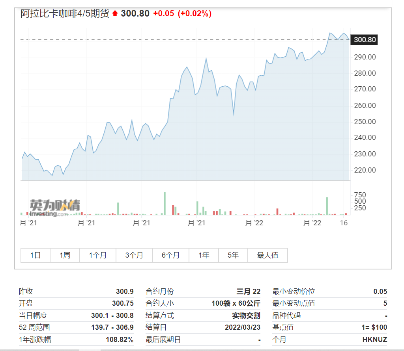Click the 合约大小 value 100袋 x 60公斤
Viewport: 404px width, 351px height.
(236, 303)
